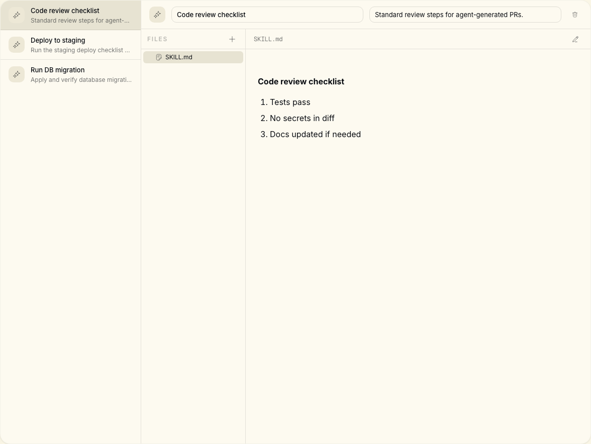
Task: Click the 'Docs updated if needed' list item
Action: [315, 135]
